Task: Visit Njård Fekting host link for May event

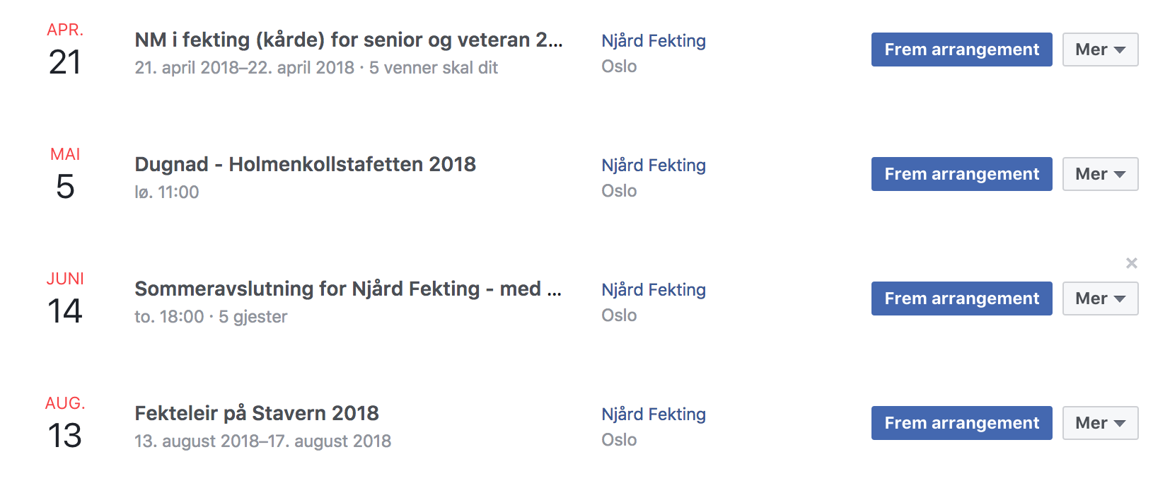Action: (654, 166)
